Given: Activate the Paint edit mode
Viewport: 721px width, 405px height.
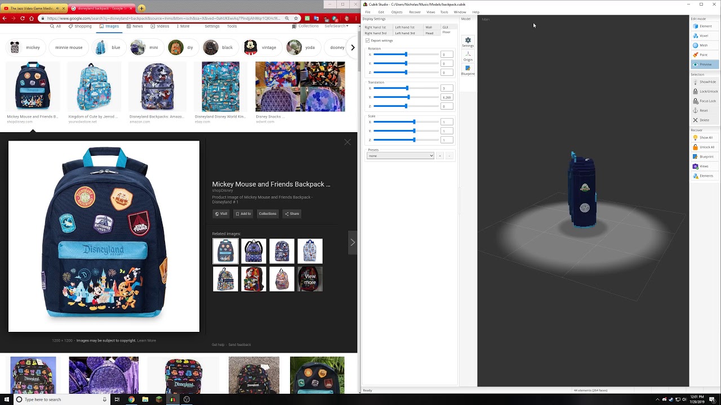Looking at the screenshot, I should pos(705,55).
